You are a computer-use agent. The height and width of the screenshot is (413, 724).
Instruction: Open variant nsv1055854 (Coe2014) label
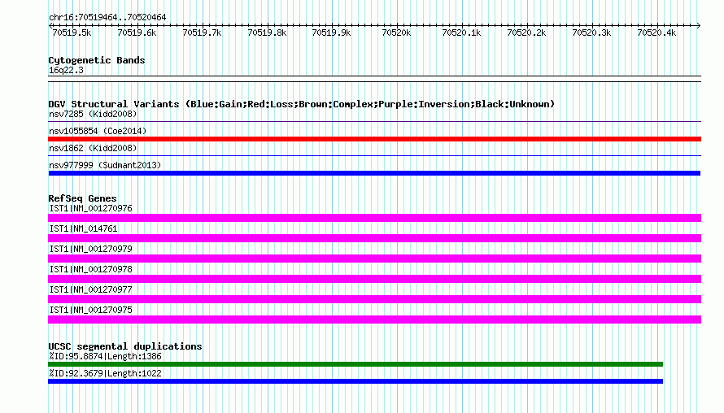(x=98, y=131)
